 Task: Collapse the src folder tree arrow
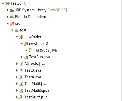(8, 23)
